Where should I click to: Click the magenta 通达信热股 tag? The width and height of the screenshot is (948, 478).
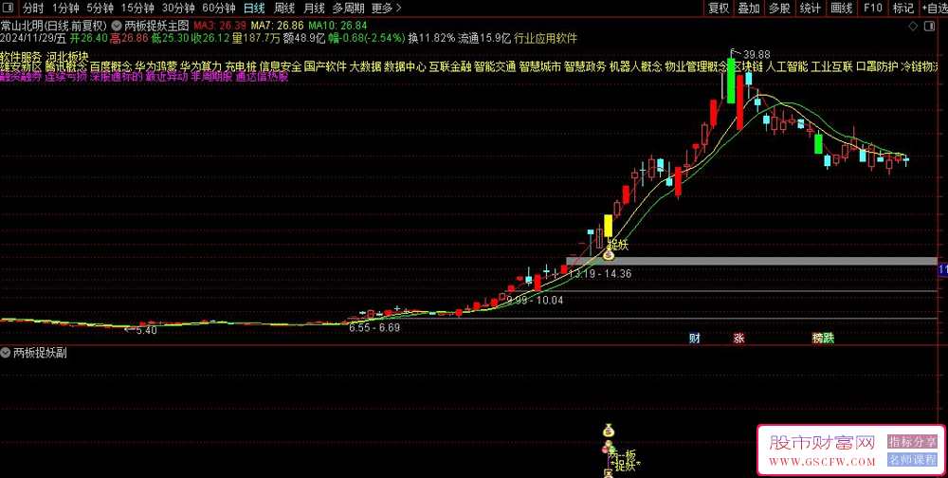pyautogui.click(x=262, y=77)
